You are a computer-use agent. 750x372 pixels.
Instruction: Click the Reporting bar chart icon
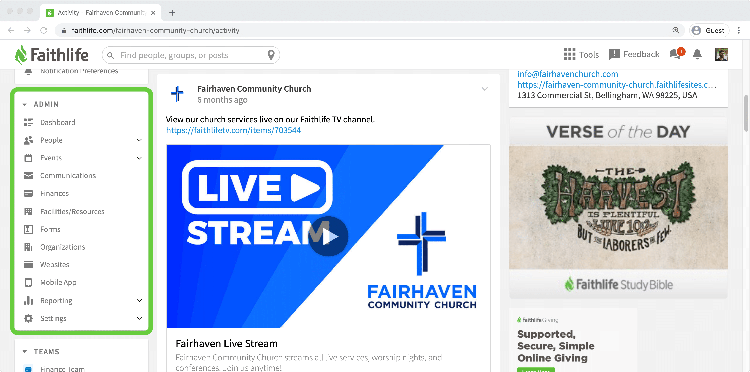tap(28, 300)
